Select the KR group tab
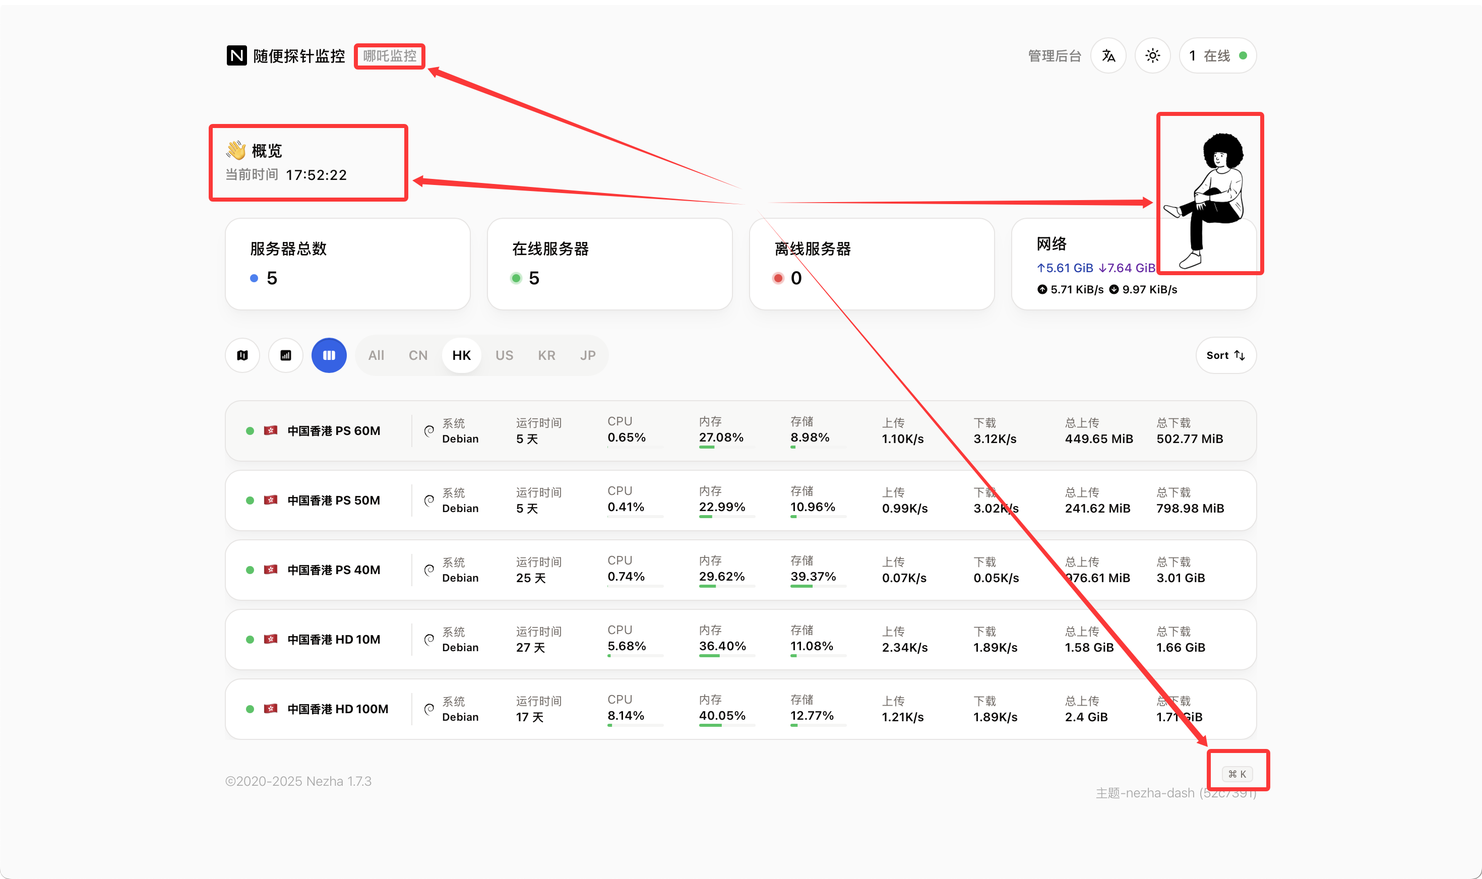1482x879 pixels. tap(546, 355)
